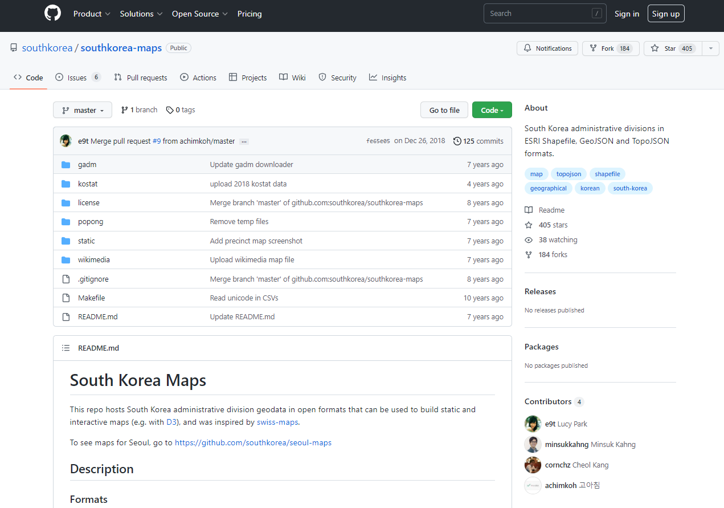This screenshot has width=724, height=508.
Task: Click the GitHub logo icon
Action: (52, 14)
